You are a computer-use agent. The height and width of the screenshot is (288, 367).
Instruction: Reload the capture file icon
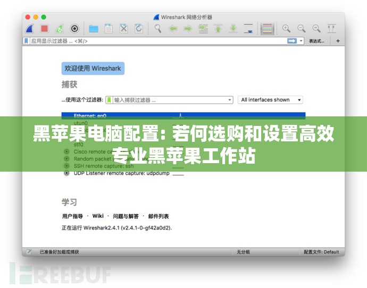[x=139, y=29]
